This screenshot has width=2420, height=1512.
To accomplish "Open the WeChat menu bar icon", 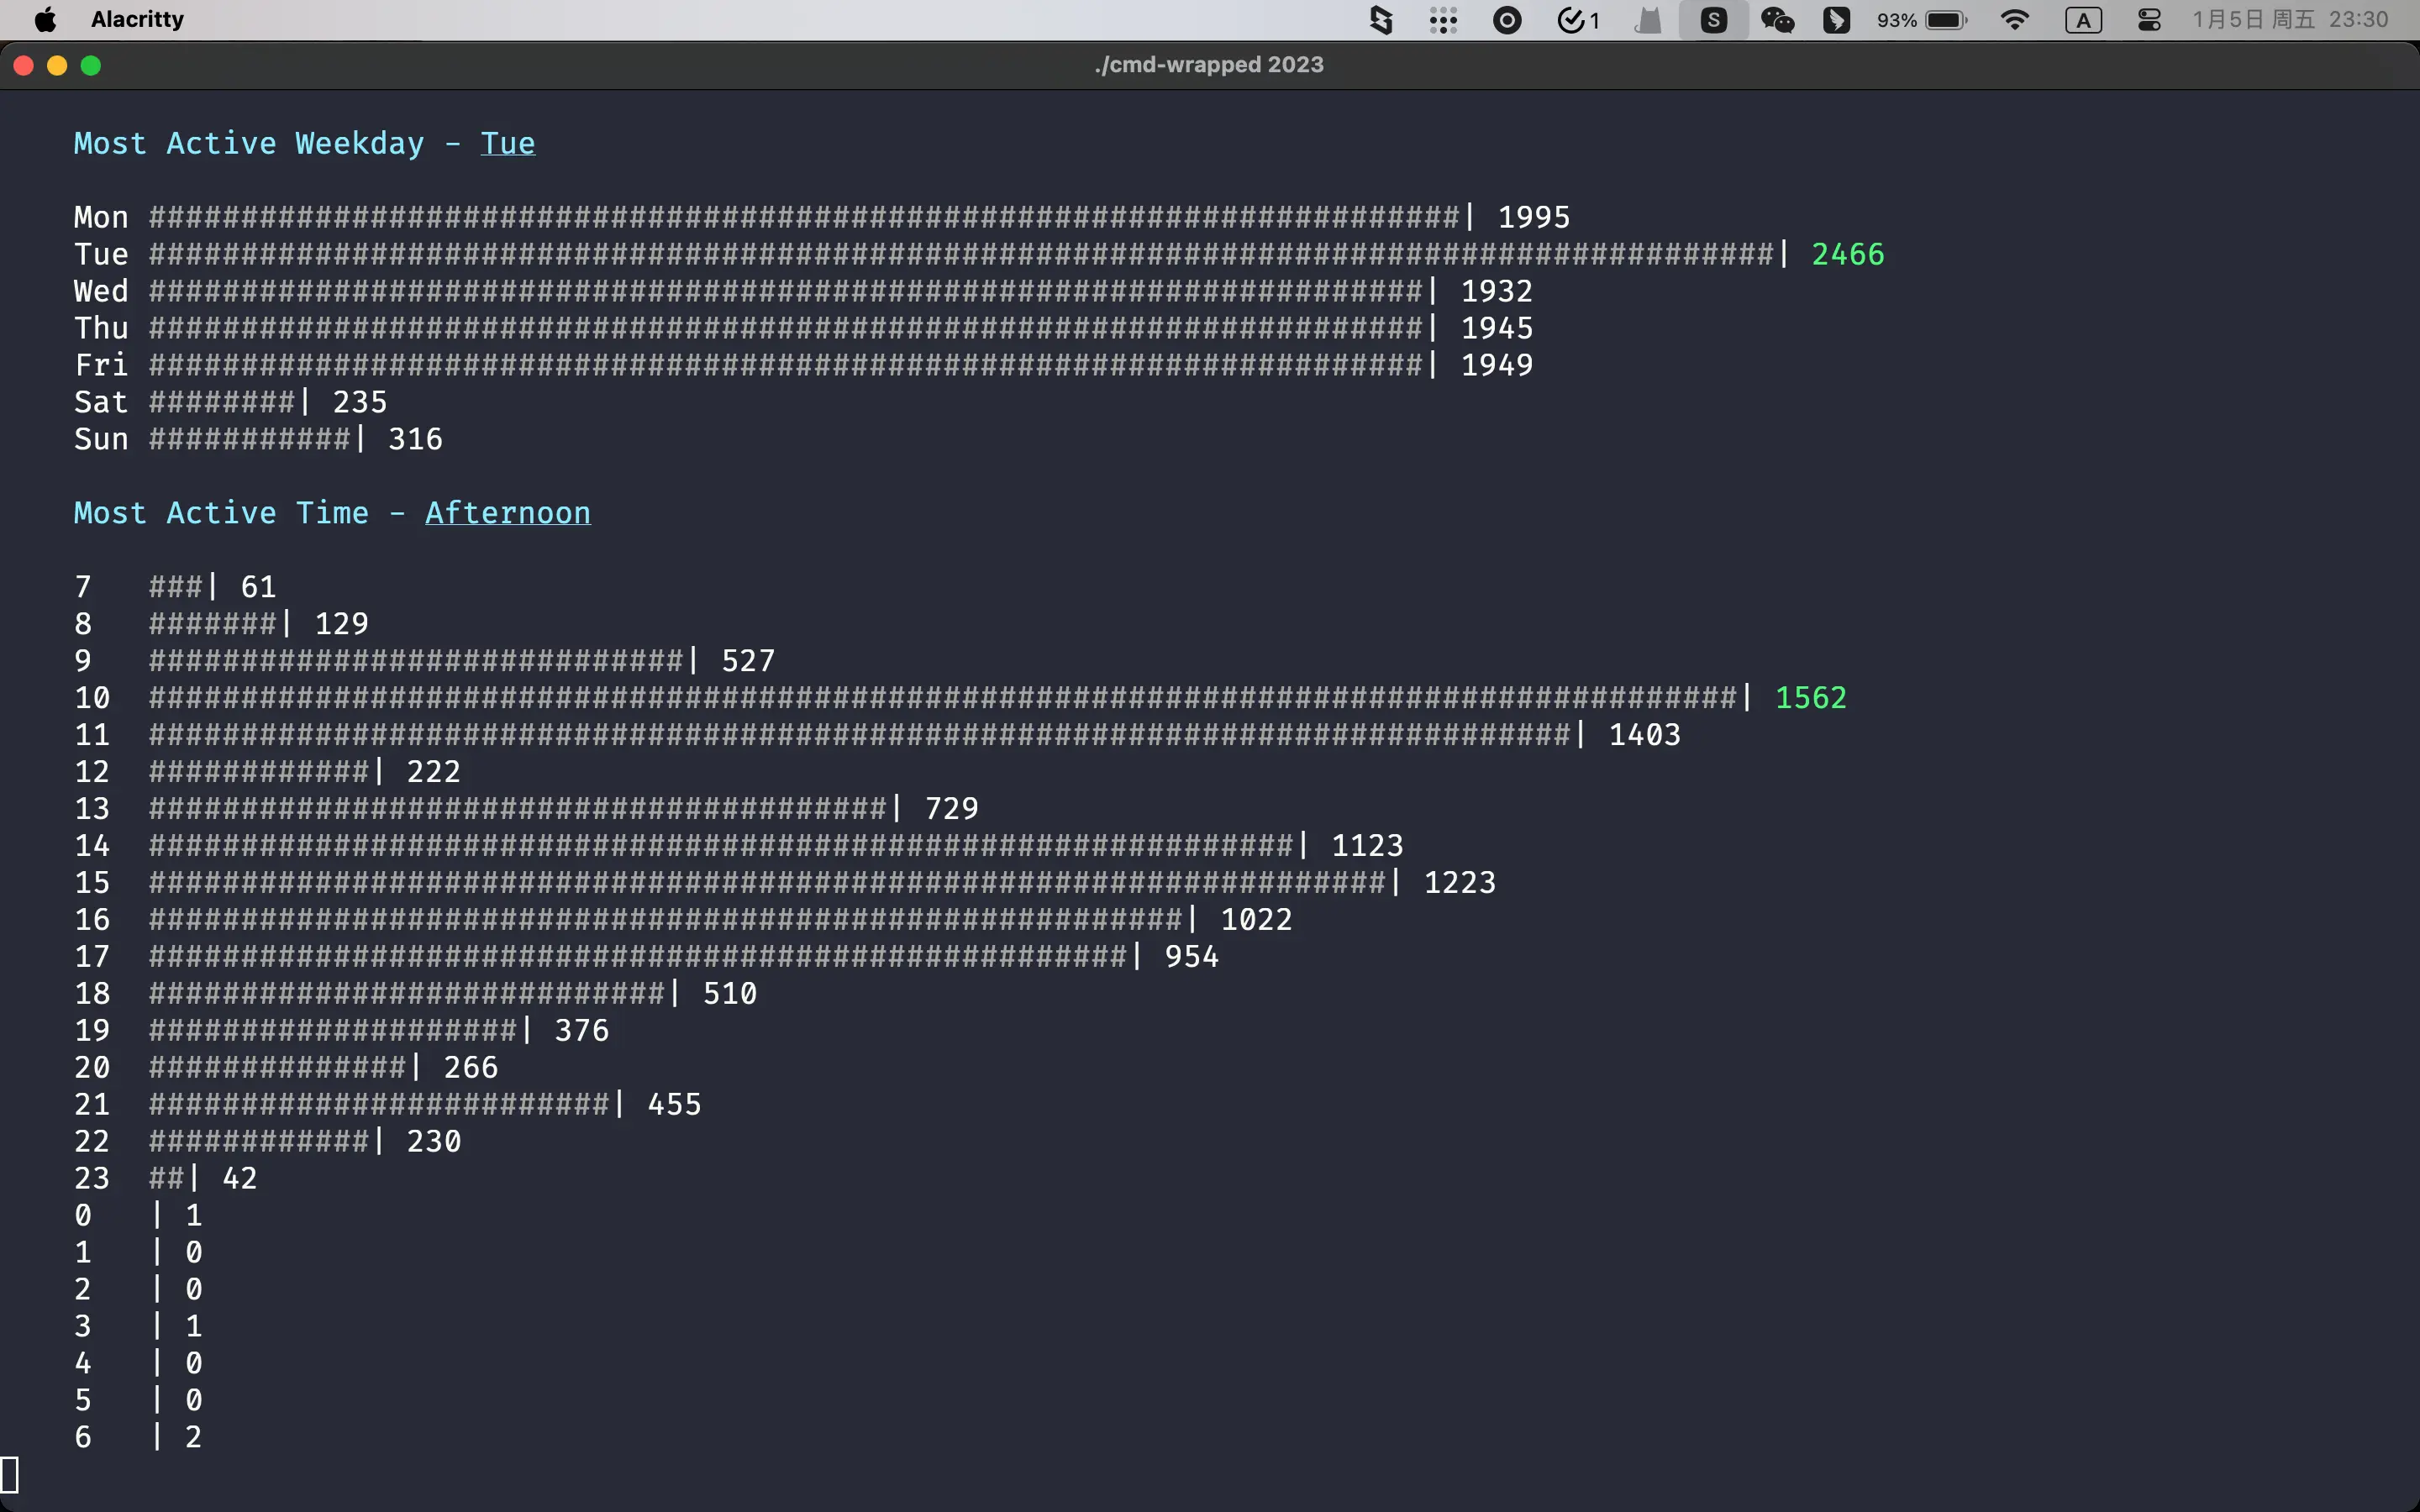I will (1777, 20).
